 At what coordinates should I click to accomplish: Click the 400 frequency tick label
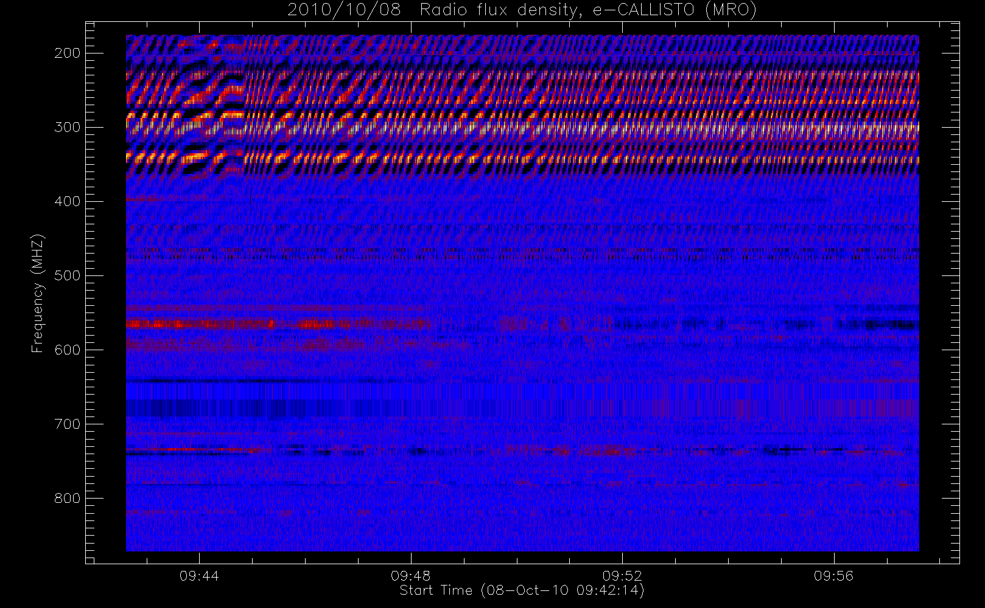67,201
